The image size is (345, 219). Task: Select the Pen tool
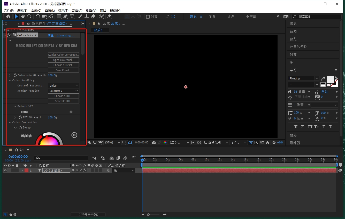[x=65, y=17]
